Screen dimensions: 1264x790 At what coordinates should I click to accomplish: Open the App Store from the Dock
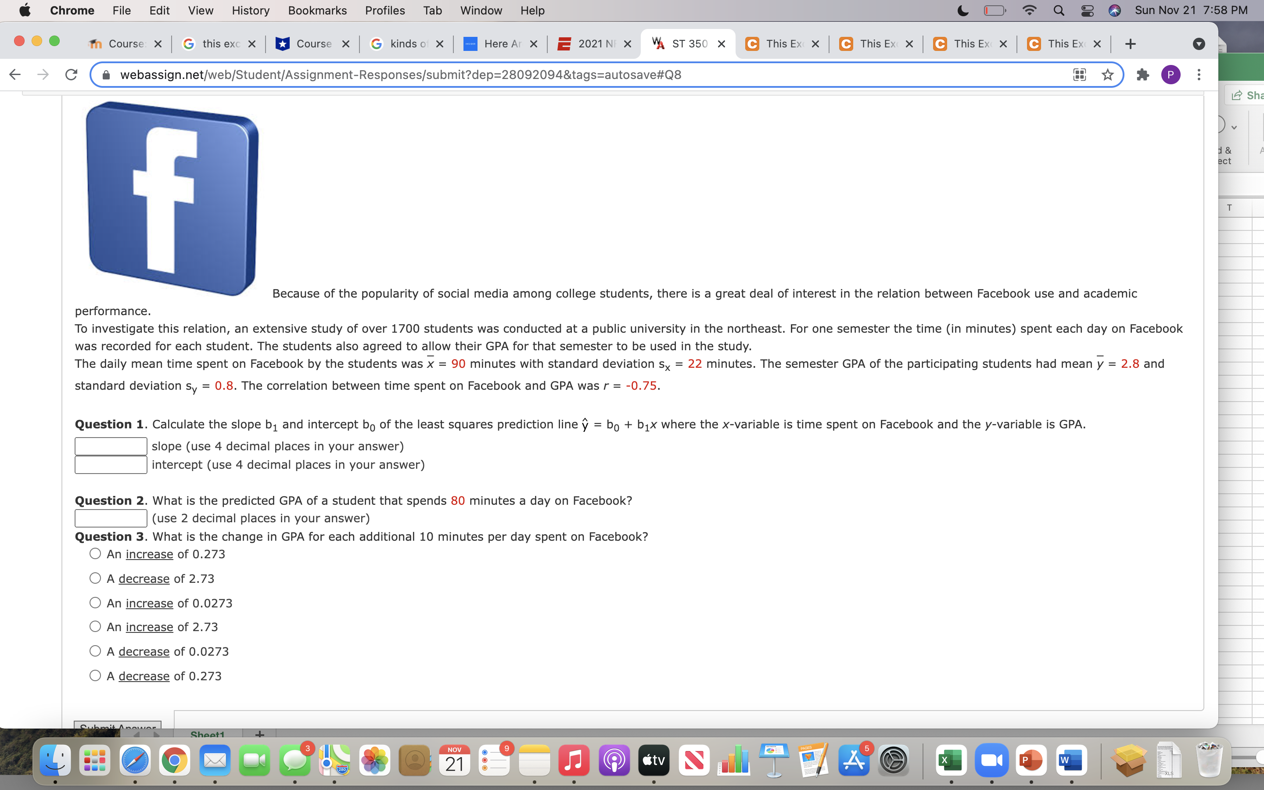pos(854,760)
